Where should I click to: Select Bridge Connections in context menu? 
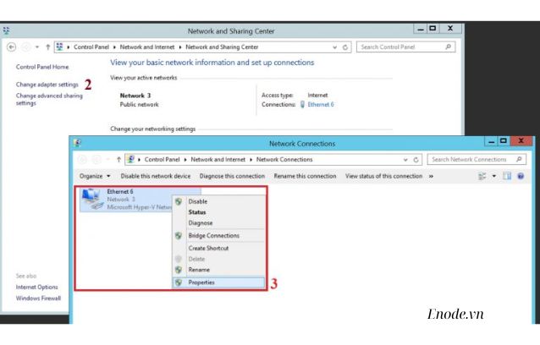213,236
